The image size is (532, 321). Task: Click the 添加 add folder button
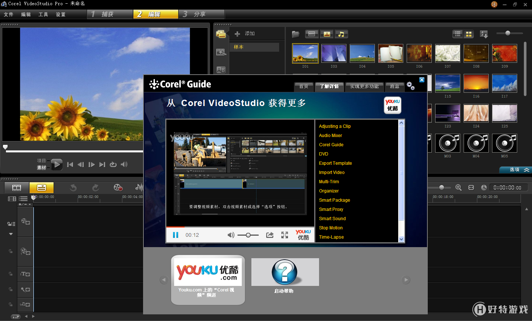(244, 34)
